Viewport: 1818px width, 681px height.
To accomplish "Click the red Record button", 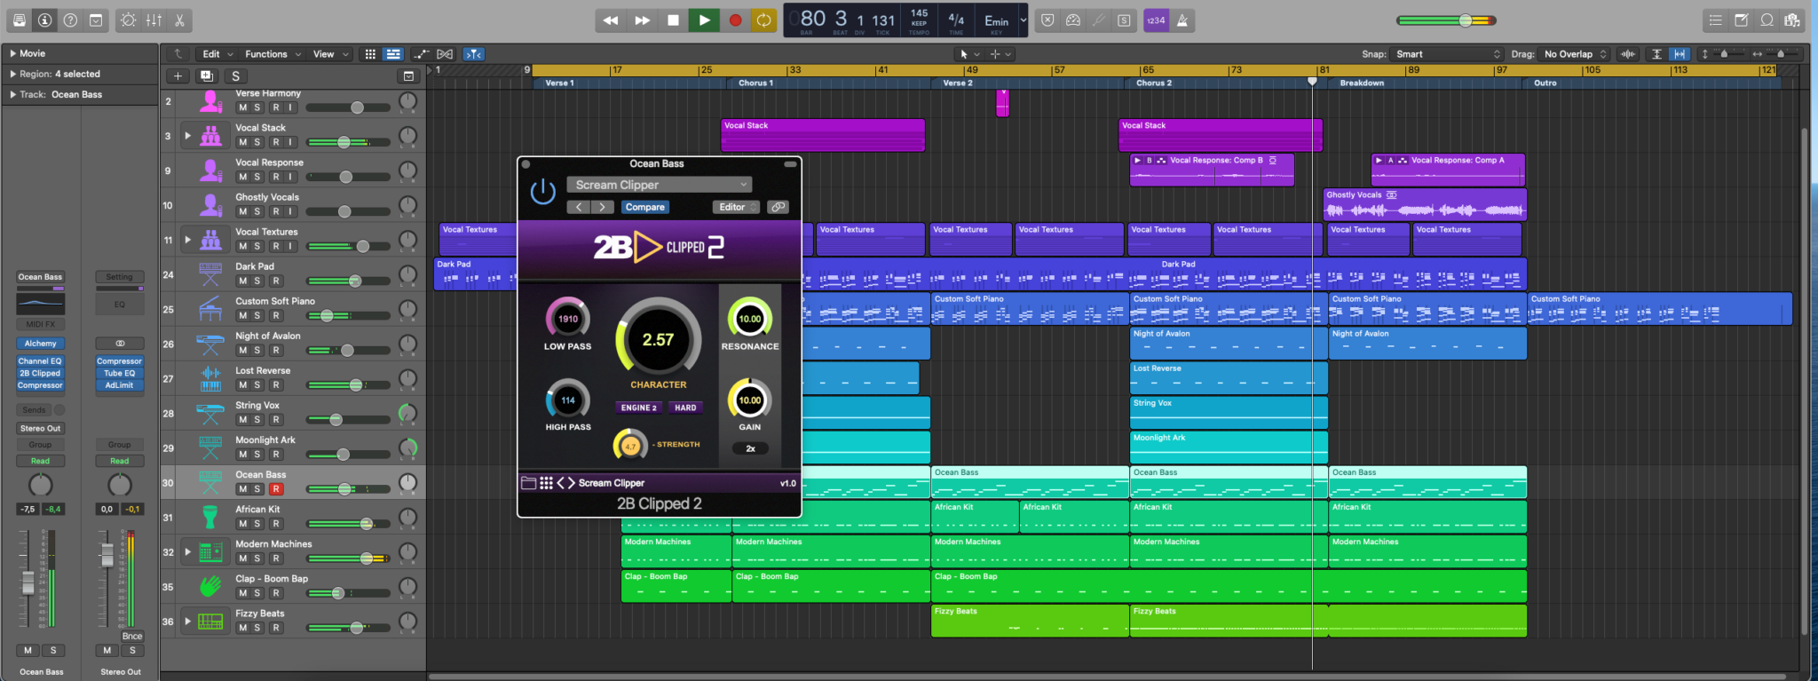I will tap(735, 20).
